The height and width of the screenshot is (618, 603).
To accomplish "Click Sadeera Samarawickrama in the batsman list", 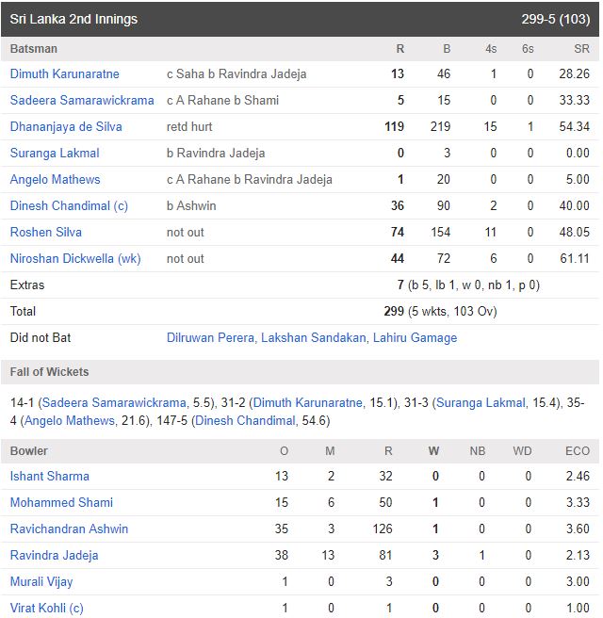I will point(82,100).
